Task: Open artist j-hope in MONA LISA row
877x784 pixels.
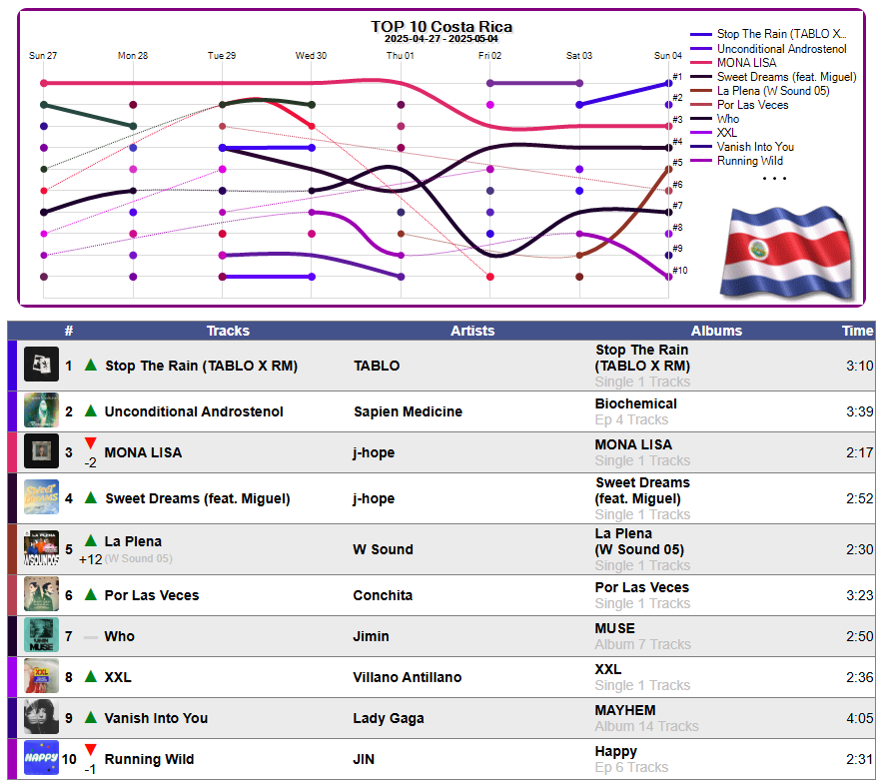Action: (374, 452)
